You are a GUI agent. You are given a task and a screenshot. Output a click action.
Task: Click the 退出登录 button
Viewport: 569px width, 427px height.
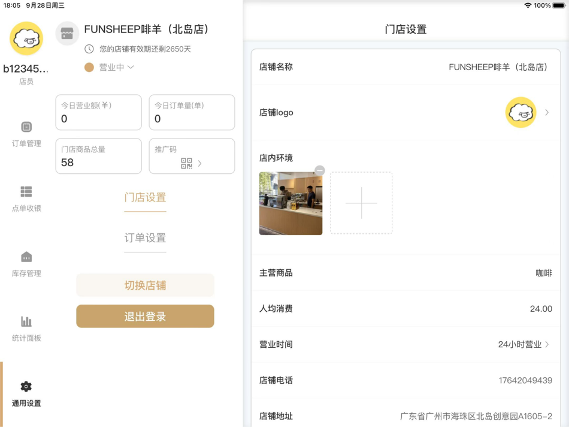pyautogui.click(x=145, y=316)
